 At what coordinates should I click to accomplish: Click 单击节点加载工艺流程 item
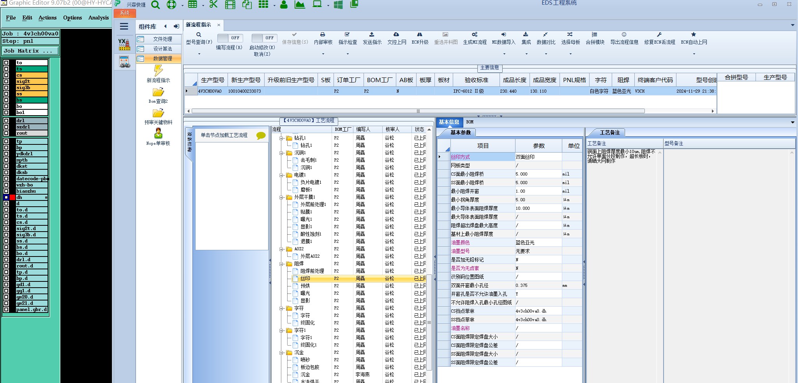(x=224, y=135)
